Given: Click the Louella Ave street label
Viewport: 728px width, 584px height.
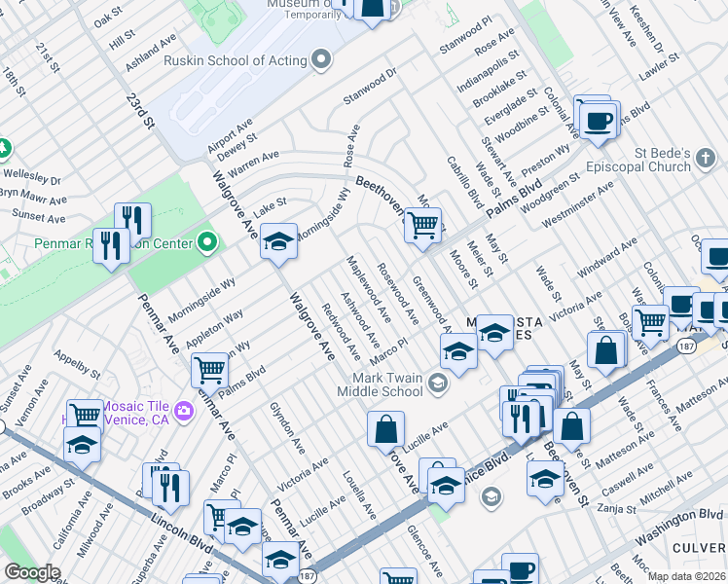Looking at the screenshot, I should click(359, 495).
